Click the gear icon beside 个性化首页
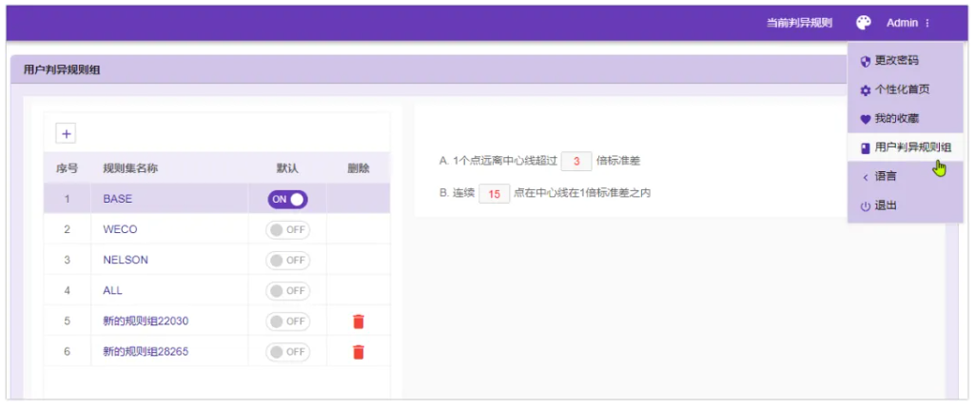The width and height of the screenshot is (976, 410). [x=865, y=90]
